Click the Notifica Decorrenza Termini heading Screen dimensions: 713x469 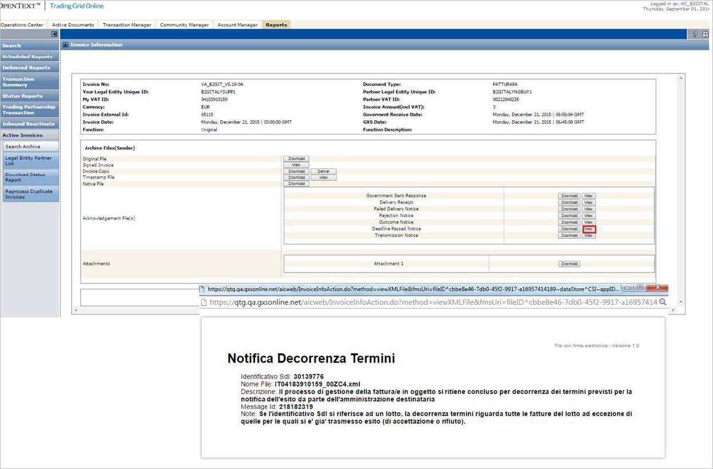click(311, 358)
